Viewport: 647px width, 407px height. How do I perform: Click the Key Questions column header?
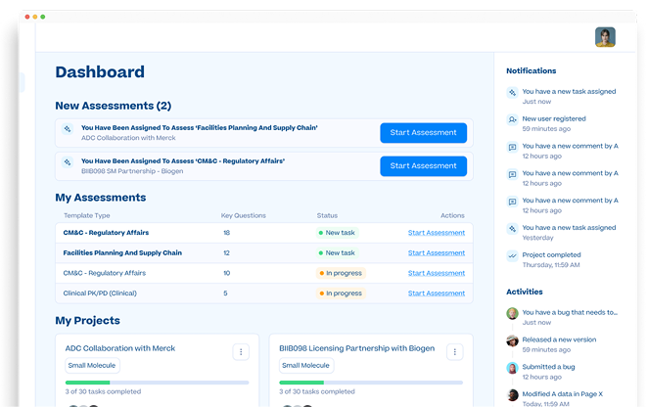click(x=244, y=215)
